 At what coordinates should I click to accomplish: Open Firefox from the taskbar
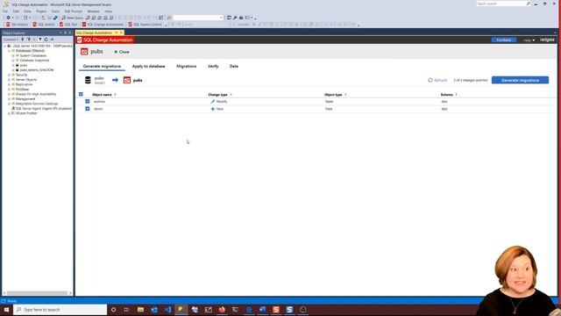tap(222, 310)
